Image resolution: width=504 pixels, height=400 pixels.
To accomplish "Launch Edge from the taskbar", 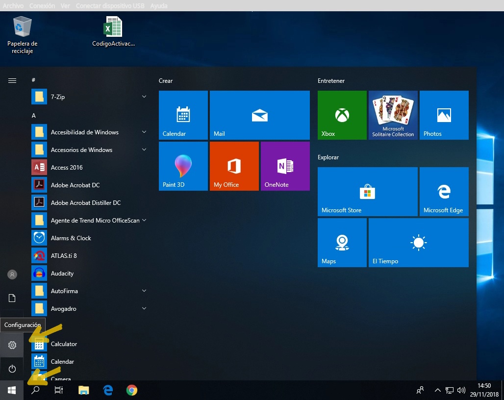I will tap(108, 390).
